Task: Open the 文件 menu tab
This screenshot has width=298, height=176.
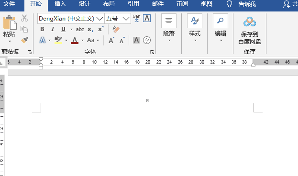Action: pos(9,4)
